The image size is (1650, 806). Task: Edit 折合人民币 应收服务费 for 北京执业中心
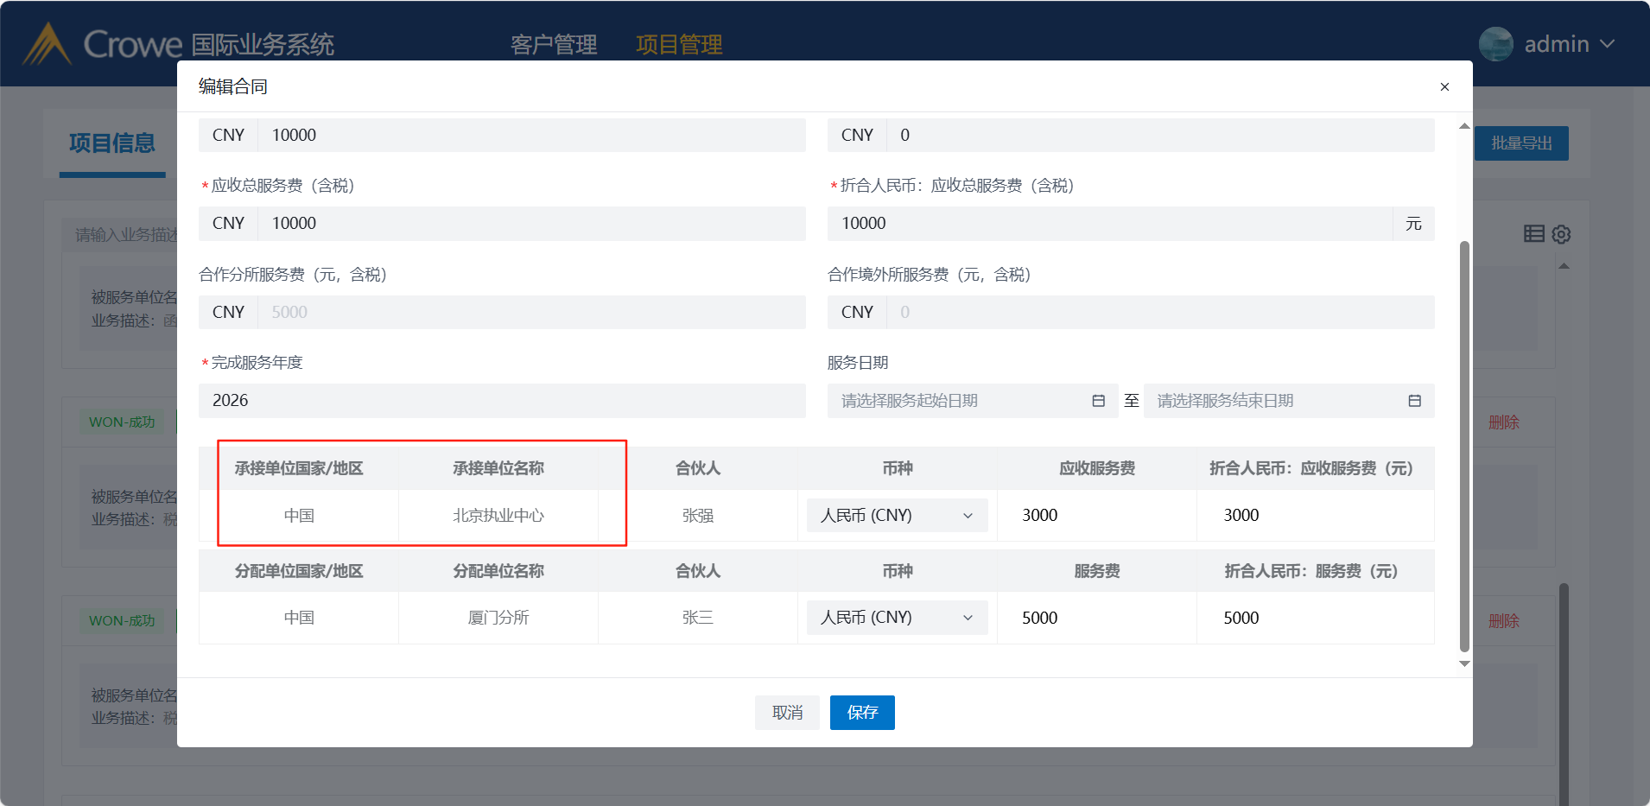coord(1316,516)
